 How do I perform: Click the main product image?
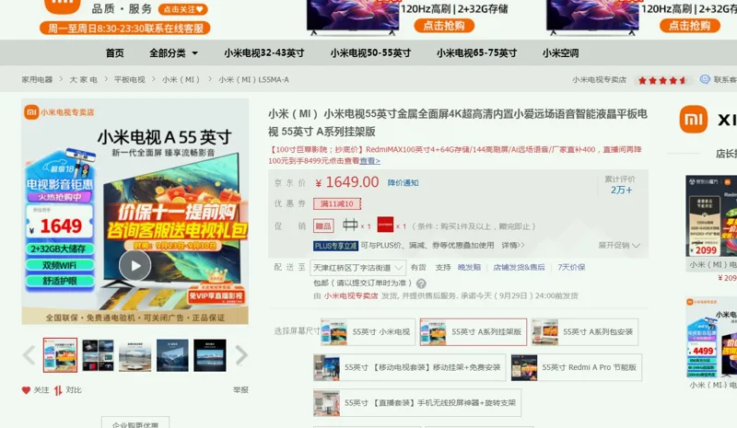coord(135,212)
